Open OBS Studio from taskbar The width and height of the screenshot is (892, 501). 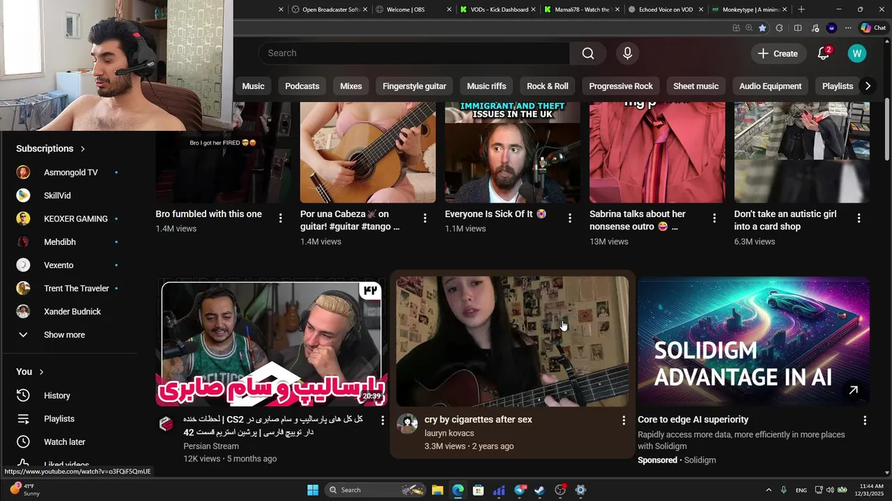tap(560, 490)
